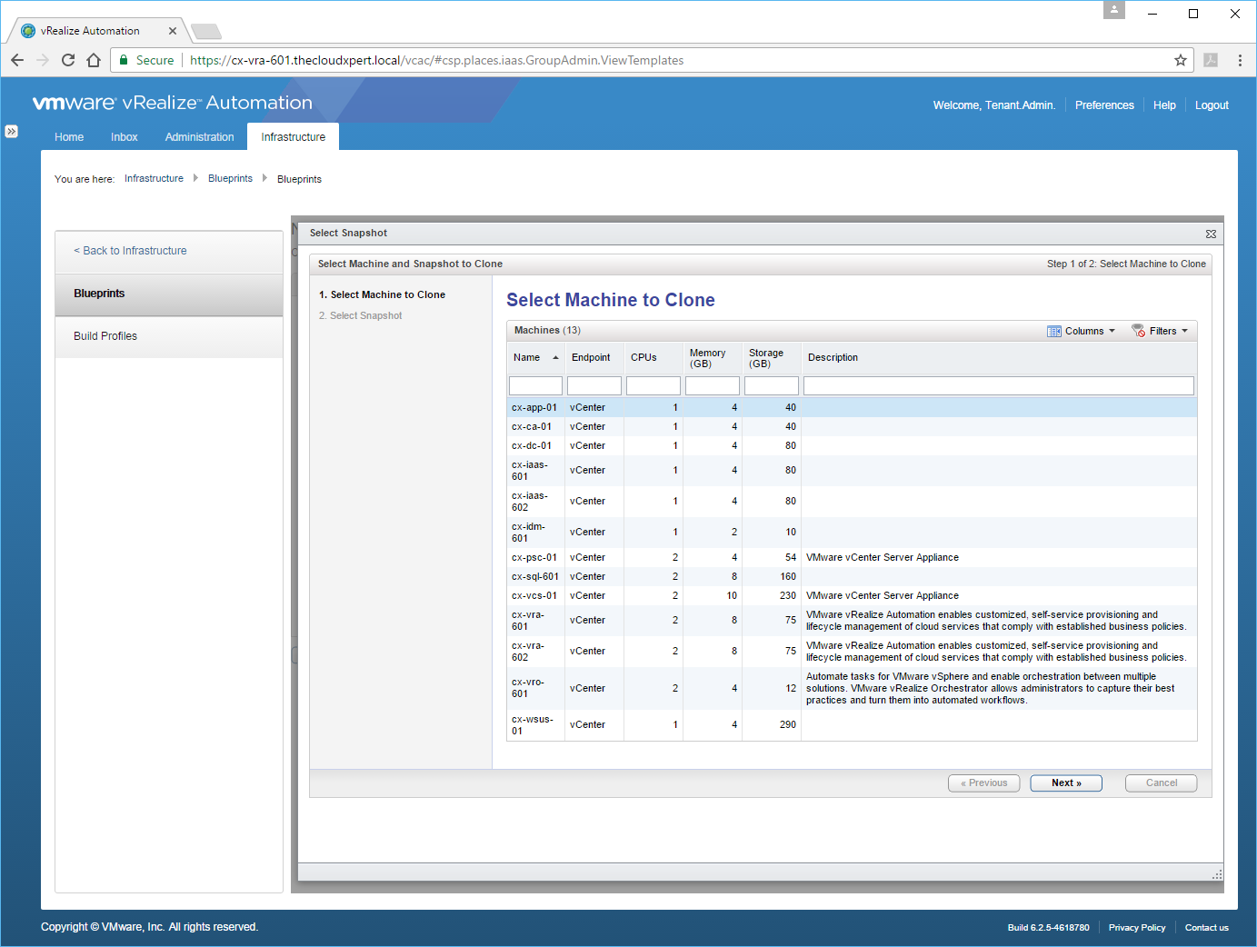The width and height of the screenshot is (1257, 947).
Task: Sort machines by Name column
Action: (x=527, y=357)
